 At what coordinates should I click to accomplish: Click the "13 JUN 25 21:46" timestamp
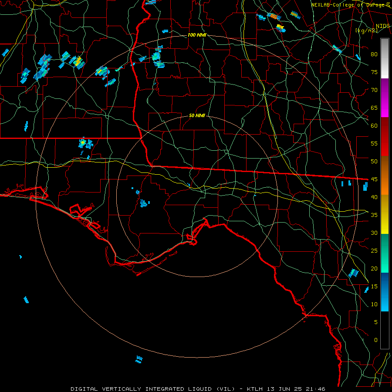[x=296, y=389]
